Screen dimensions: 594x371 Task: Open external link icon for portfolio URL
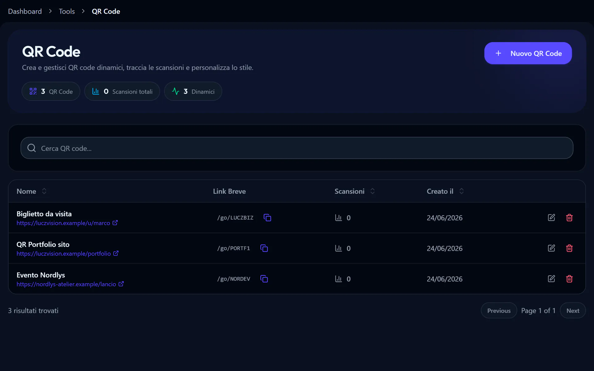[116, 253]
